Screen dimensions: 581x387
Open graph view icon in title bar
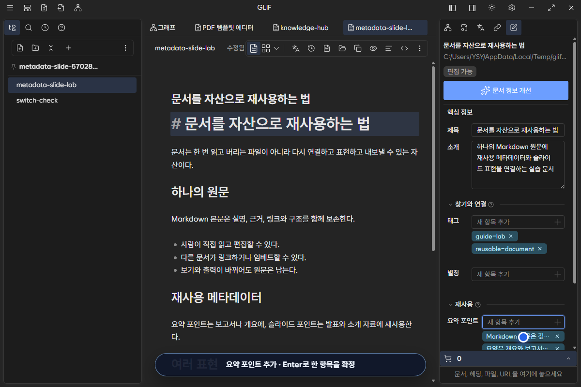(78, 8)
